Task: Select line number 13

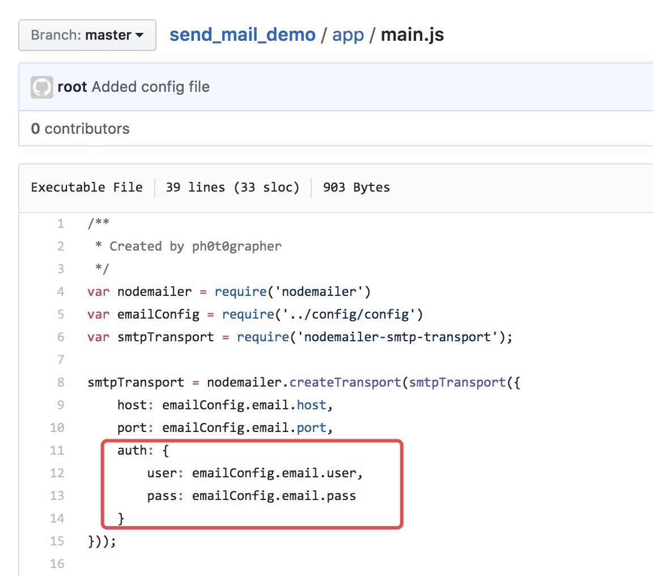Action: tap(57, 495)
